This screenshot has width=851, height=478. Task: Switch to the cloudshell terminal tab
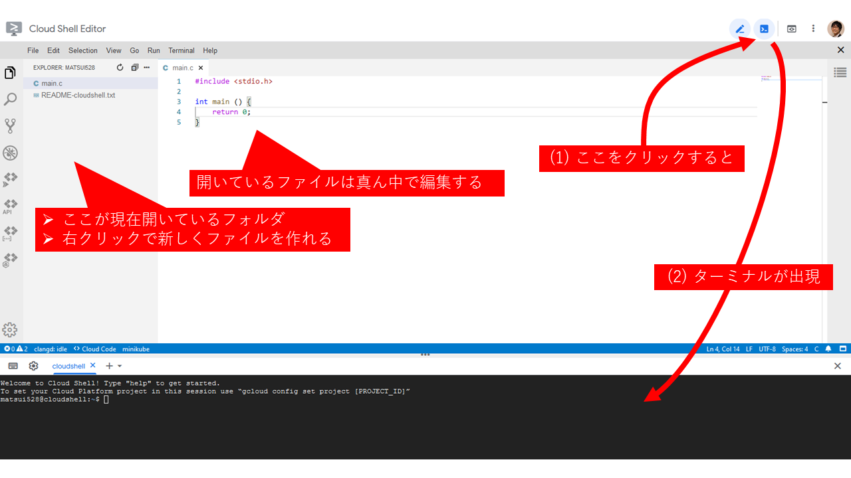(68, 366)
